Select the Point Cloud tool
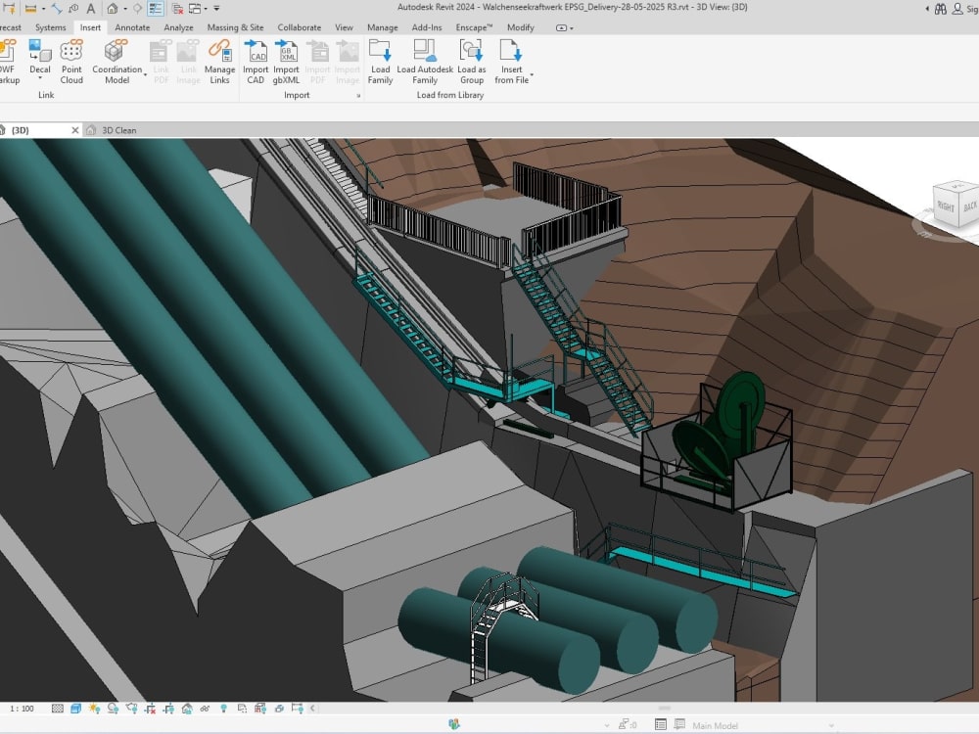The width and height of the screenshot is (979, 734). [71, 61]
